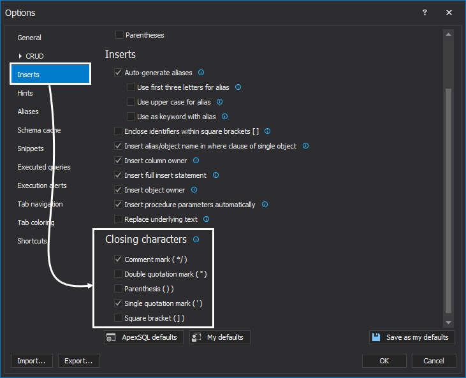This screenshot has height=378, width=466.
Task: Enable the Double quotation mark checkbox
Action: point(118,274)
